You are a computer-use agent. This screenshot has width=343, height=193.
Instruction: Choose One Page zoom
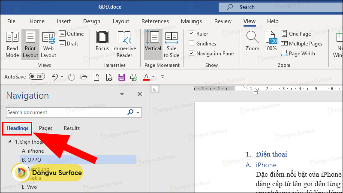click(296, 34)
